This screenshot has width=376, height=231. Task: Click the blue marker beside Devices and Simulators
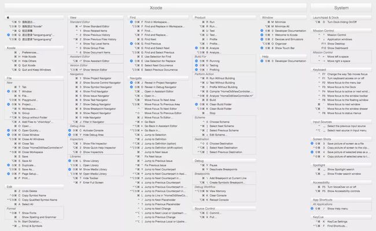262,39
